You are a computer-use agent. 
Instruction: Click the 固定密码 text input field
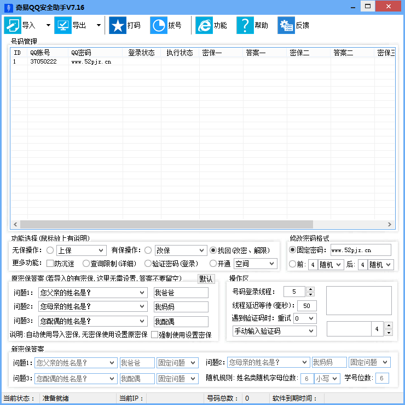360,250
